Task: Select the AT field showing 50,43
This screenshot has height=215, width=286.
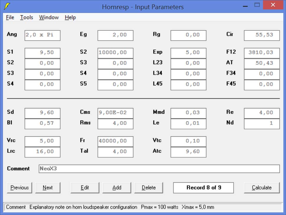Action: click(x=262, y=64)
